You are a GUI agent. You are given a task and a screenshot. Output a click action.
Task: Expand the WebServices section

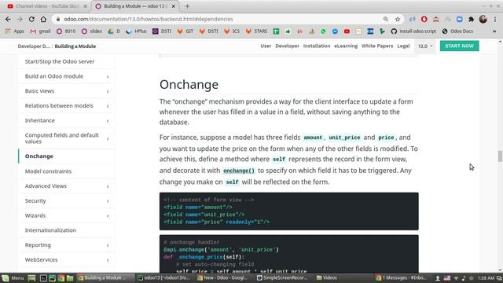tap(66, 259)
